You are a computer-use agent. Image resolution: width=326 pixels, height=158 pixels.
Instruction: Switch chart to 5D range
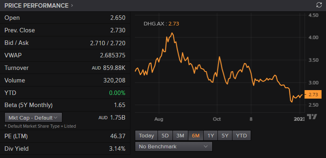click(x=165, y=136)
